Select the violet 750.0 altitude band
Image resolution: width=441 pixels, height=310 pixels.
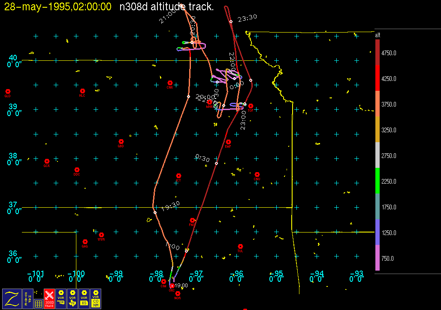pyautogui.click(x=378, y=258)
